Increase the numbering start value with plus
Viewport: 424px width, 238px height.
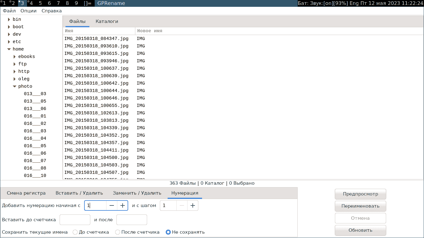click(123, 205)
